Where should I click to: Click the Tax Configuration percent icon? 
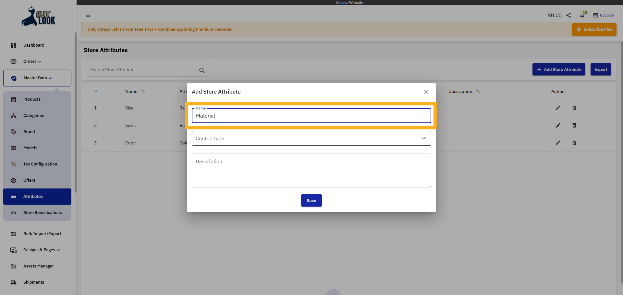click(x=13, y=164)
